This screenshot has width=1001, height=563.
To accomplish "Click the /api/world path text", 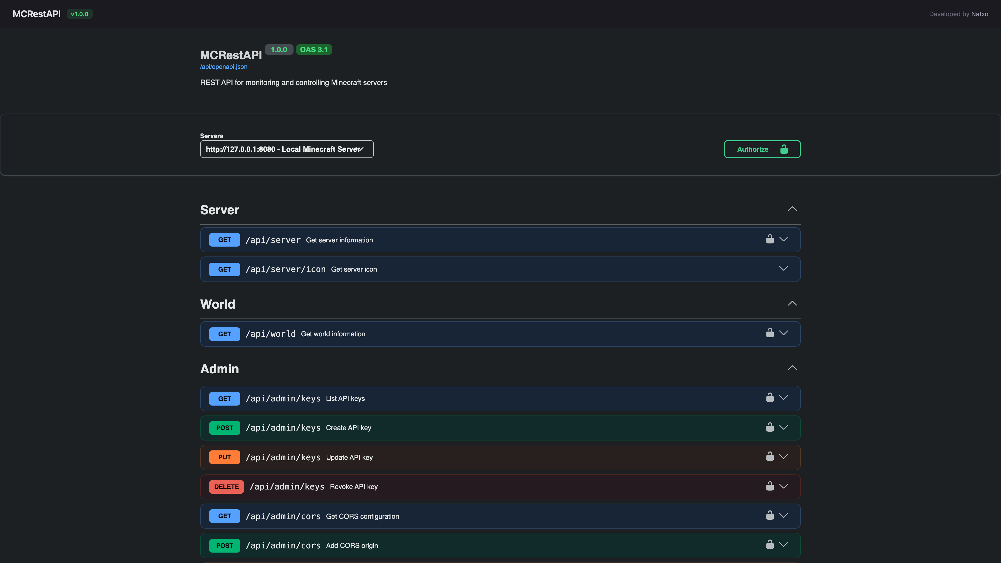I will (x=271, y=334).
